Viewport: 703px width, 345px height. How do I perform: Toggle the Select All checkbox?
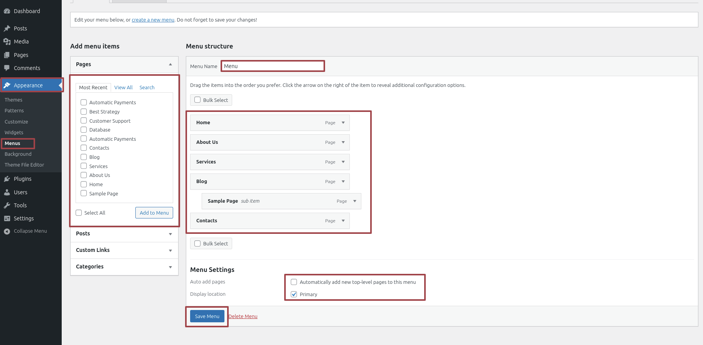click(79, 213)
